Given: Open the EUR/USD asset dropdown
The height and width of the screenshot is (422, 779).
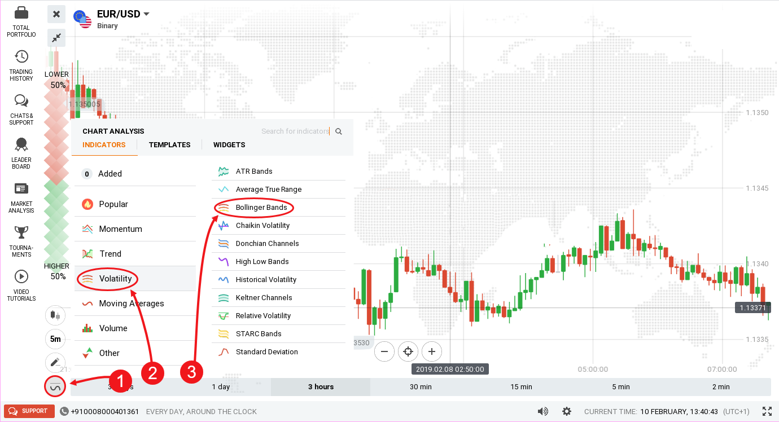Looking at the screenshot, I should [123, 14].
